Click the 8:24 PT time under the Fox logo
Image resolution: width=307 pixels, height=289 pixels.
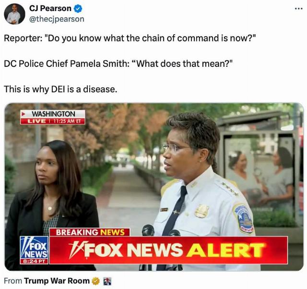[34, 261]
